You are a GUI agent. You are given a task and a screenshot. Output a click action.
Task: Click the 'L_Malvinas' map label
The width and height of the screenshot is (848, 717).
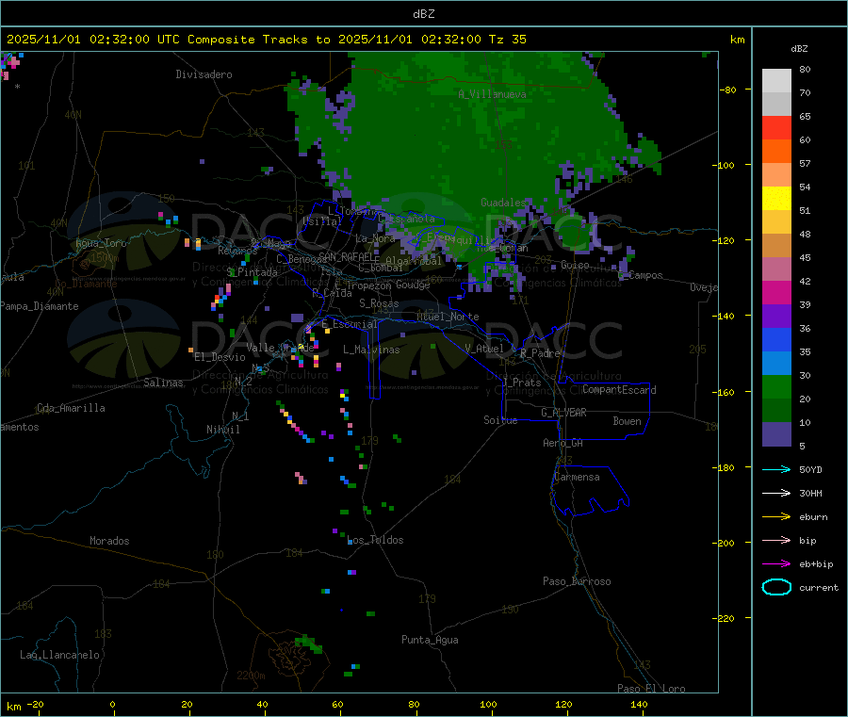click(371, 350)
